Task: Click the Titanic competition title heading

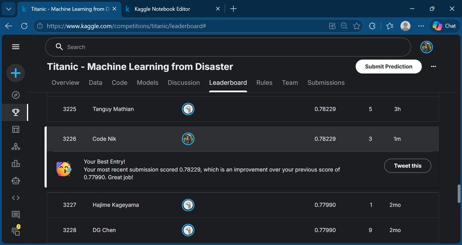Action: pos(140,66)
